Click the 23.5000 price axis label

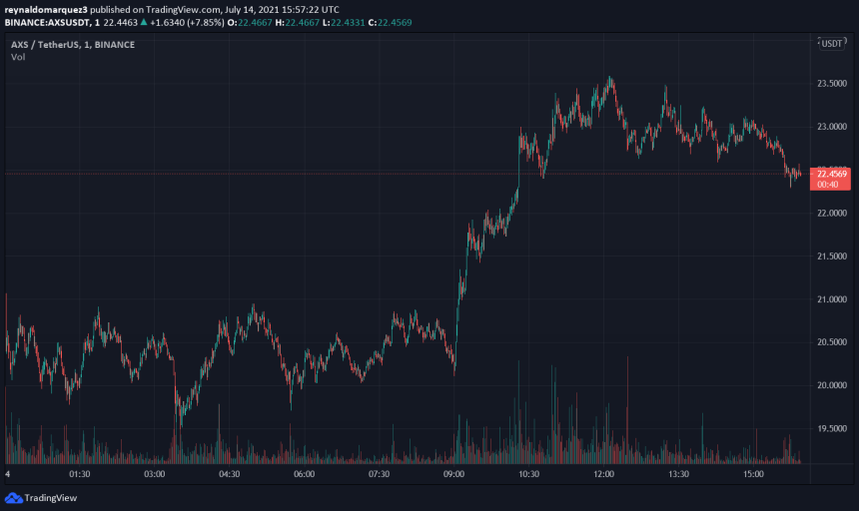pyautogui.click(x=832, y=83)
